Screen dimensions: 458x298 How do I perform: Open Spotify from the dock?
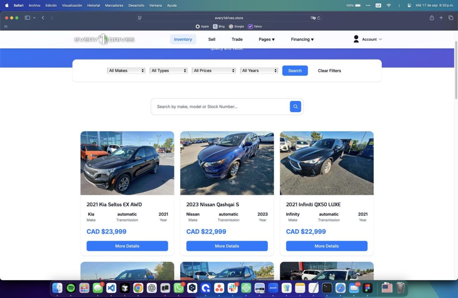click(71, 288)
